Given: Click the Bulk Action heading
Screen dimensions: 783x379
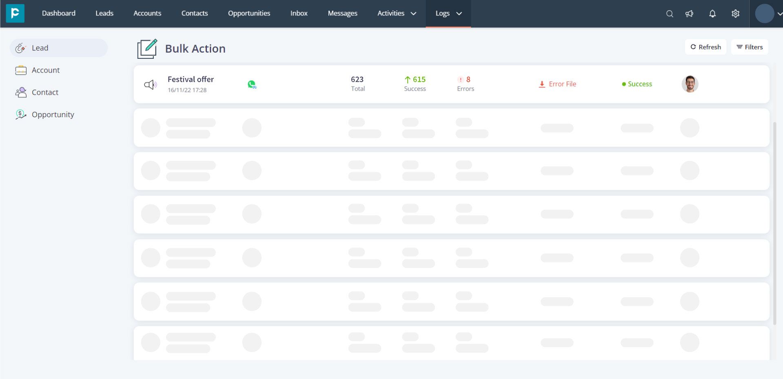Looking at the screenshot, I should pyautogui.click(x=195, y=49).
